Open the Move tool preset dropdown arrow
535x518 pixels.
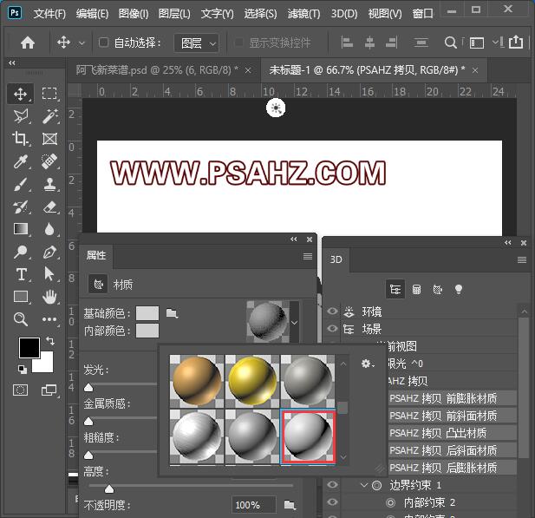pyautogui.click(x=82, y=43)
